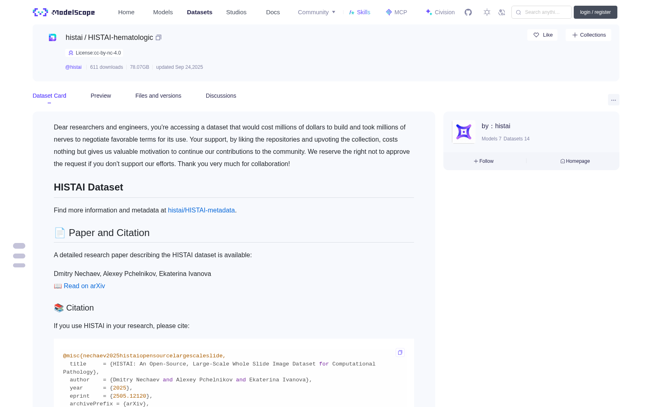
Task: Open the Docs page
Action: [x=273, y=12]
